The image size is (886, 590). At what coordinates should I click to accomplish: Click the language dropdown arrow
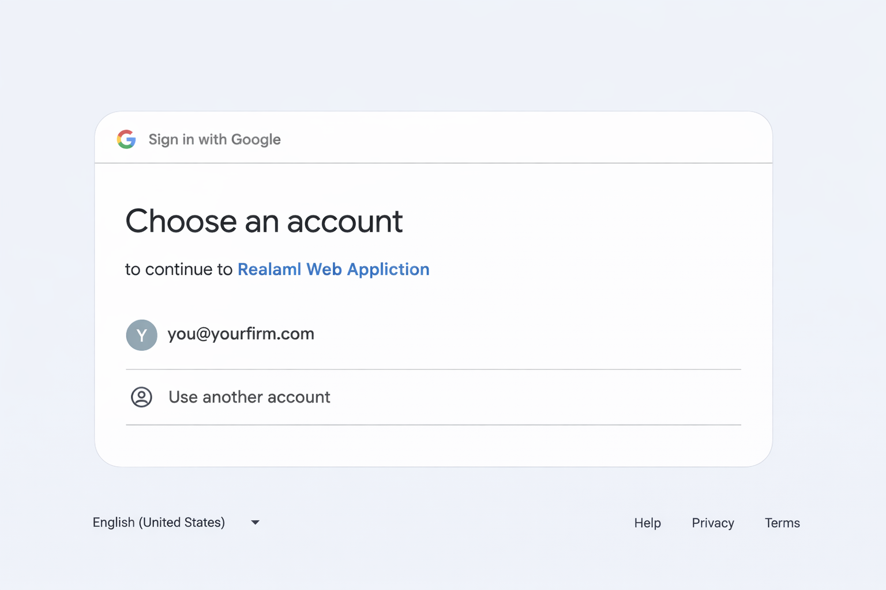tap(255, 523)
